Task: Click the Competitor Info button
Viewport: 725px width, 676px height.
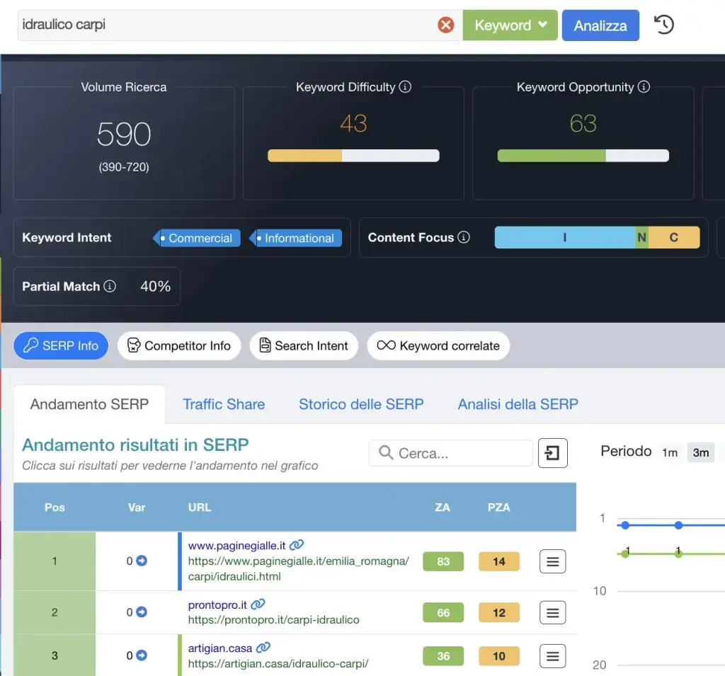Action: point(179,345)
